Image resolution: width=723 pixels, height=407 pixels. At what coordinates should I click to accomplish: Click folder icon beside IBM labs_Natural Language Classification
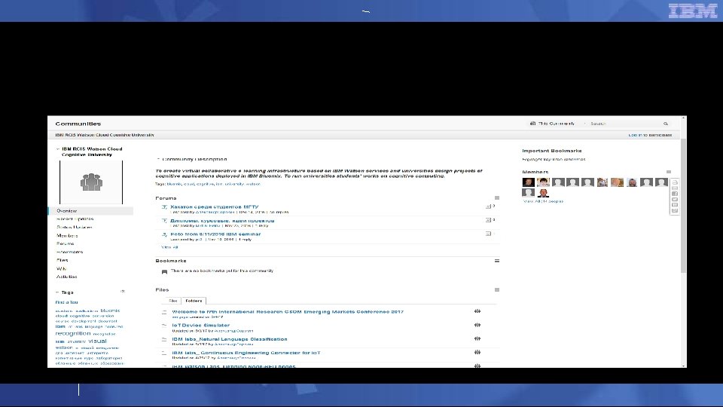(164, 339)
